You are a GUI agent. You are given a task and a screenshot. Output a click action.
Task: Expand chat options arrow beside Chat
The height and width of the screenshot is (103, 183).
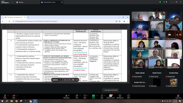click(80, 96)
